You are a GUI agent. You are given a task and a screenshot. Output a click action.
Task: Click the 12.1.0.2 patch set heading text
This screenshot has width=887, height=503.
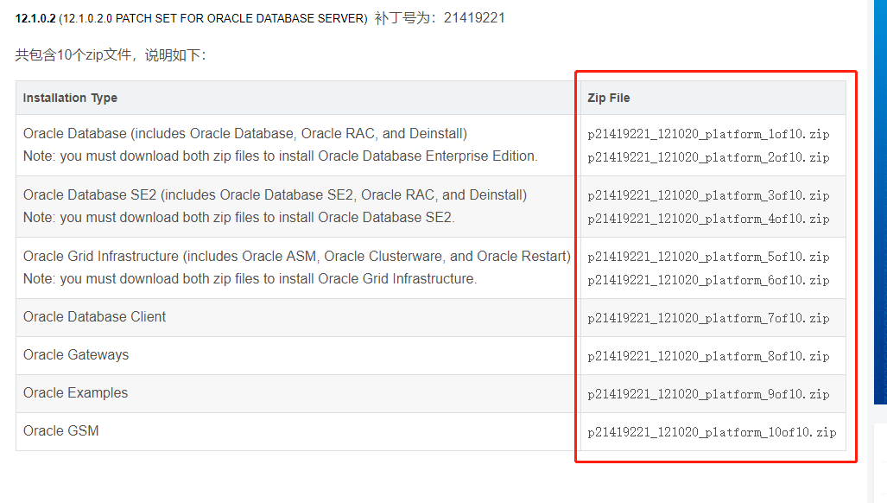tap(191, 18)
